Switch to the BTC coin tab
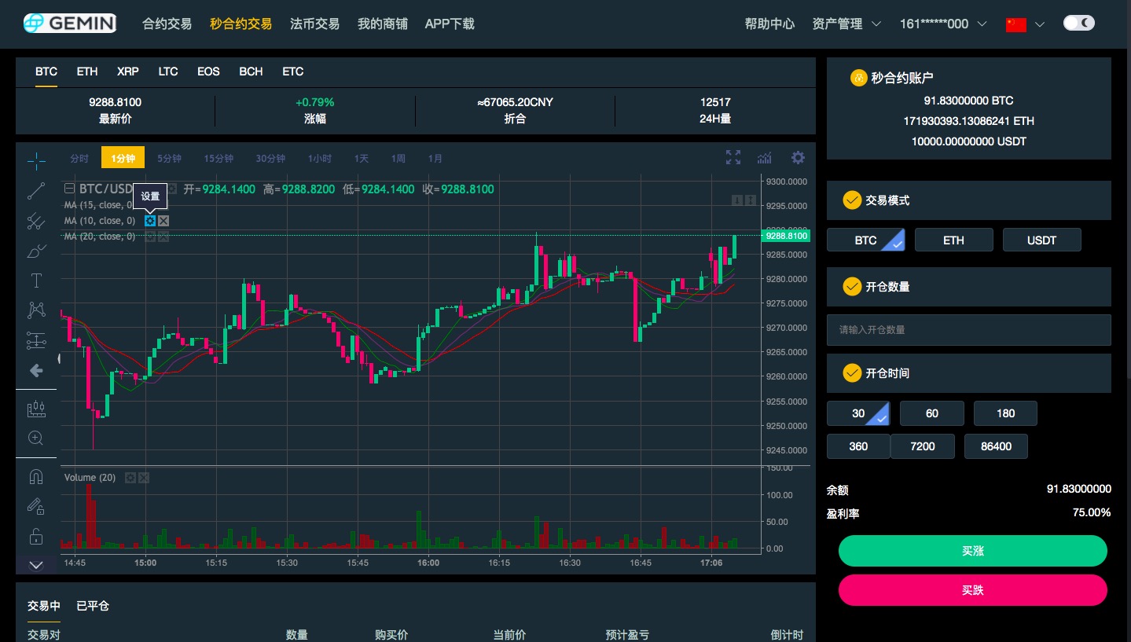1131x642 pixels. pos(46,72)
